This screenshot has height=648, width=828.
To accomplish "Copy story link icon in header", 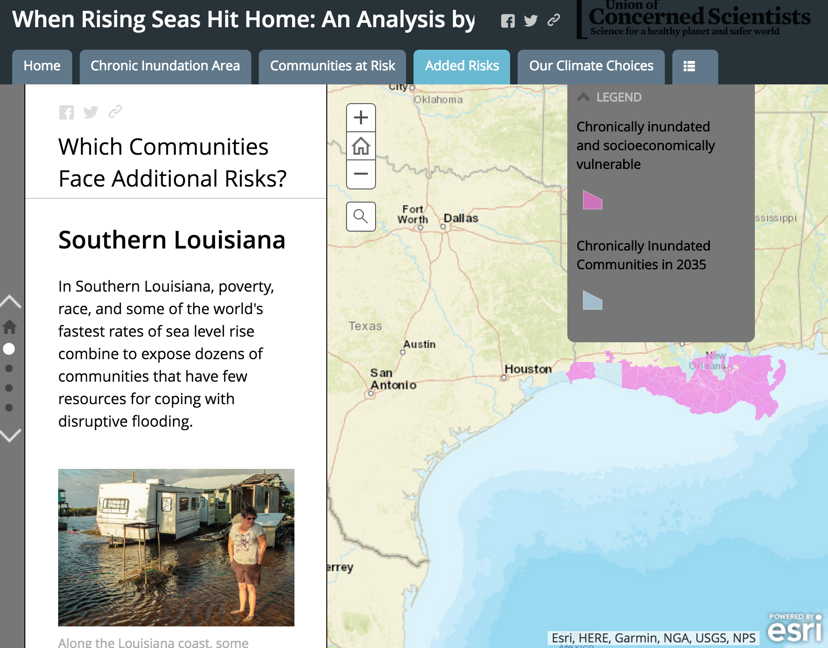I will (554, 20).
